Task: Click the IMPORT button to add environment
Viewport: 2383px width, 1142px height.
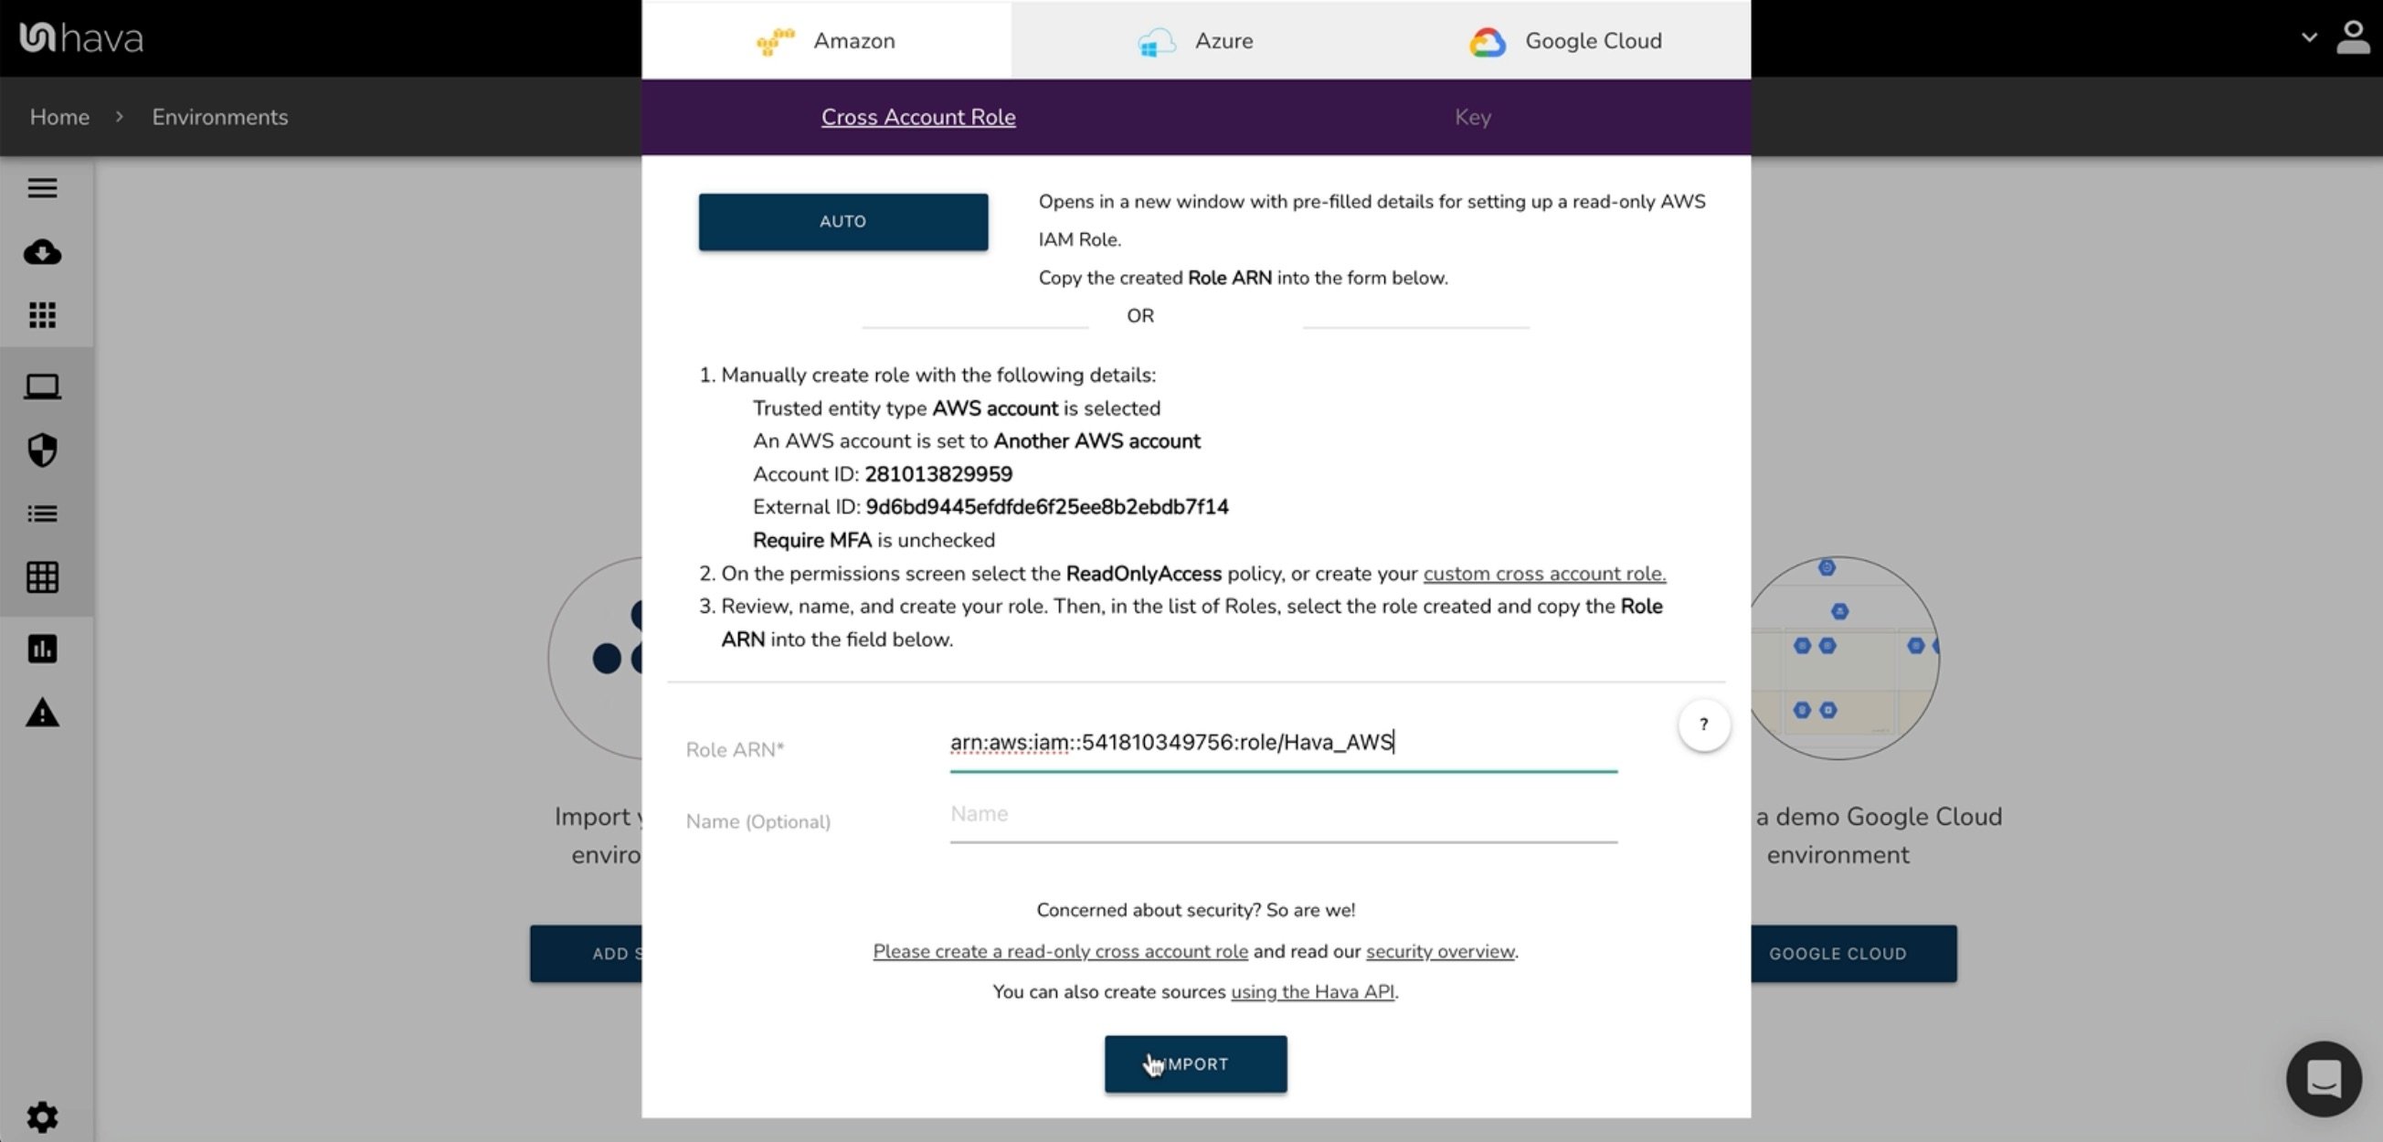Action: pos(1194,1063)
